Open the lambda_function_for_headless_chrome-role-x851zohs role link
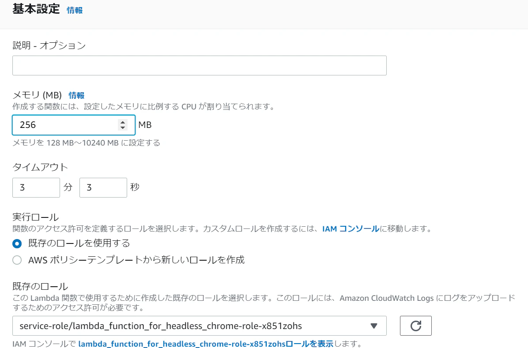This screenshot has height=348, width=528. pos(206,344)
